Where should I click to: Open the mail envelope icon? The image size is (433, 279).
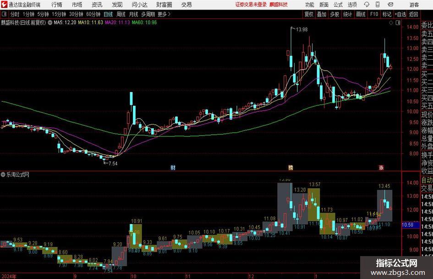(390, 5)
